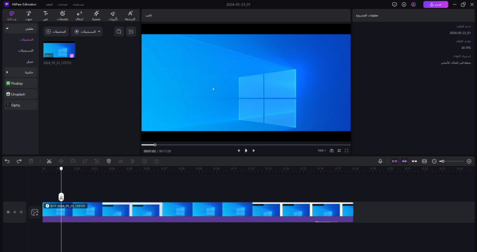Toggle the checkmark on the media thumbnail
477x252 pixels.
(72, 56)
